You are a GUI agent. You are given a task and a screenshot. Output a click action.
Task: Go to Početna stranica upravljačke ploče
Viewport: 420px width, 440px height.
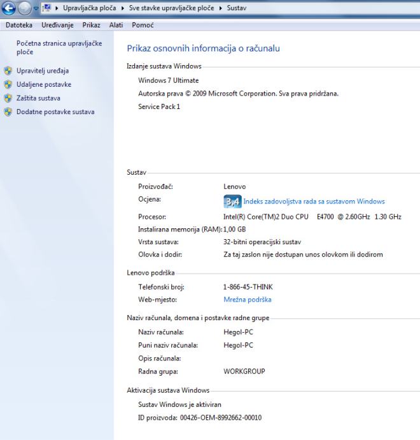coord(59,47)
